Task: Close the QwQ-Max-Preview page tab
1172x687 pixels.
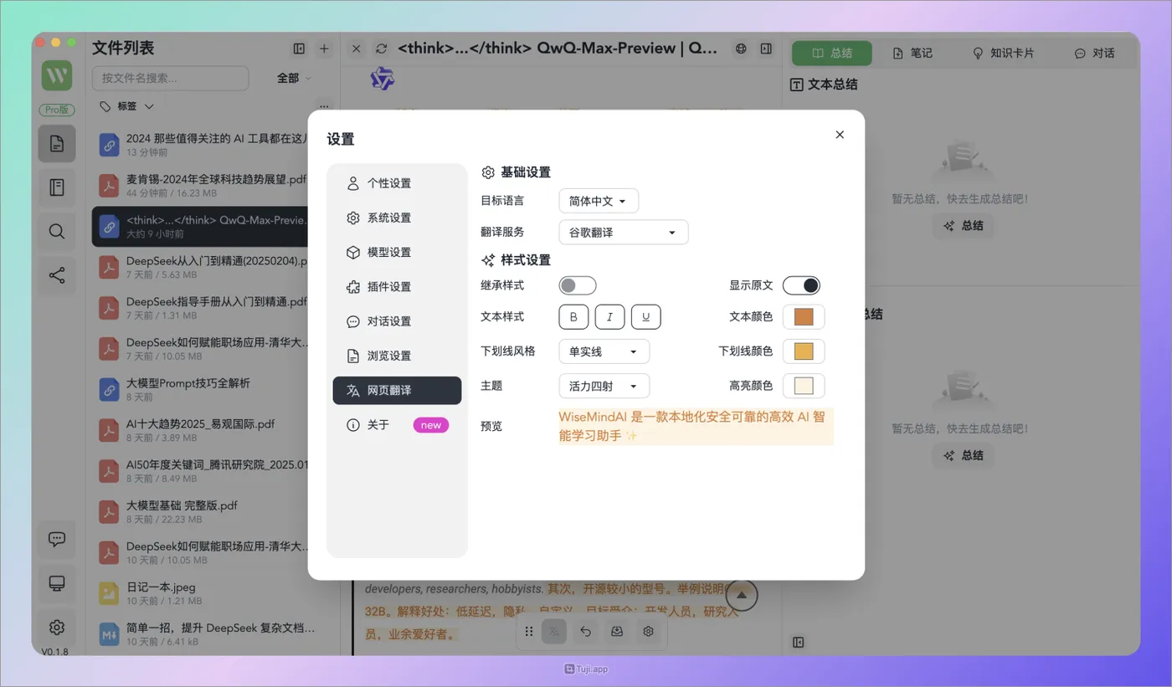Action: [356, 49]
